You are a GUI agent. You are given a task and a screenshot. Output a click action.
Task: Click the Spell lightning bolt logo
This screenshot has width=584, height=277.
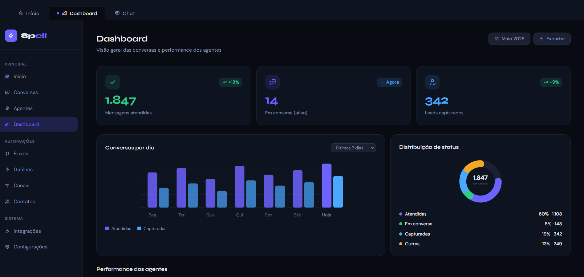11,36
